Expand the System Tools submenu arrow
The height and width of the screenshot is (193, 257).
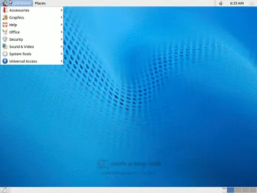tap(61, 54)
